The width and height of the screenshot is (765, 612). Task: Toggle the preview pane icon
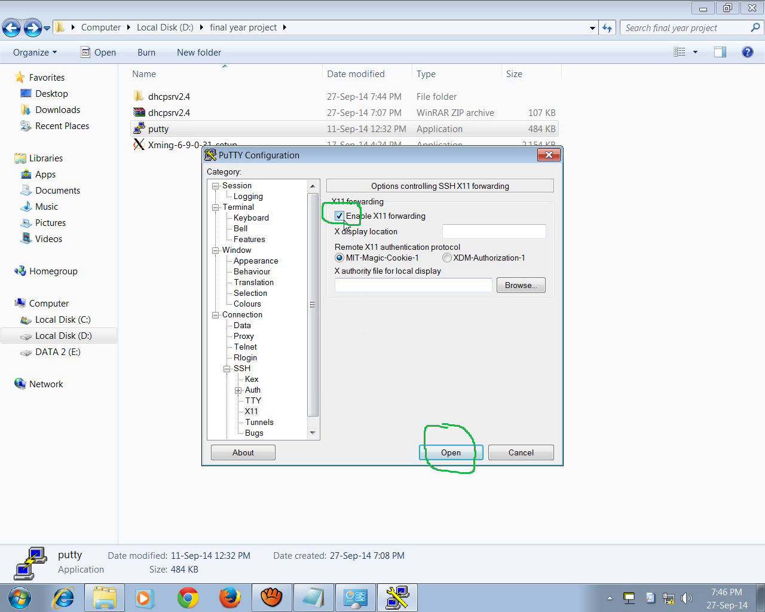[x=720, y=52]
